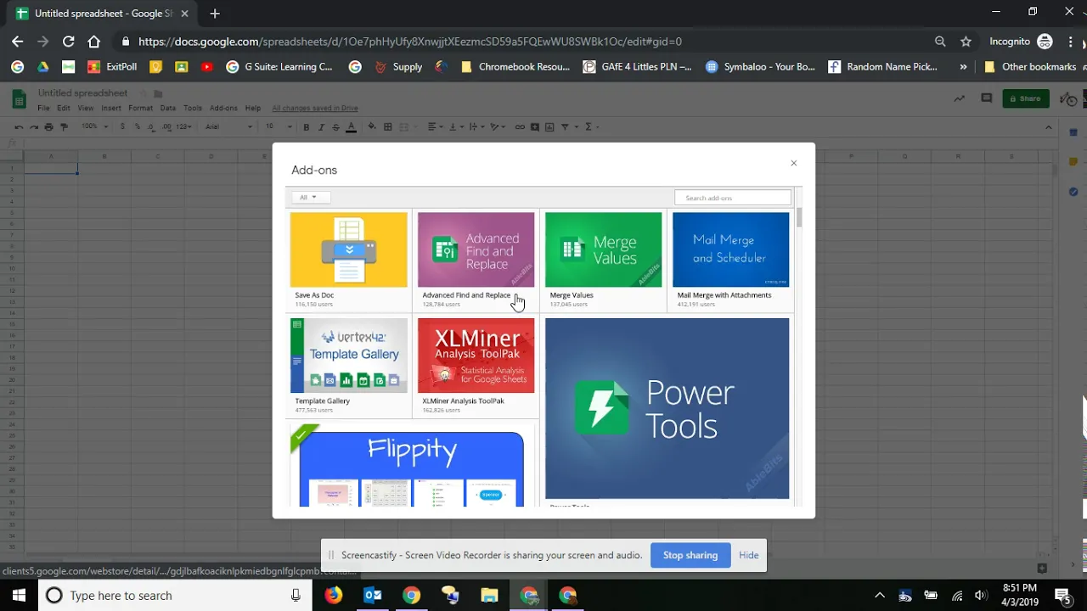Open the Merge Values add-on thumbnail
Screen dimensions: 1087x611
(x=603, y=249)
